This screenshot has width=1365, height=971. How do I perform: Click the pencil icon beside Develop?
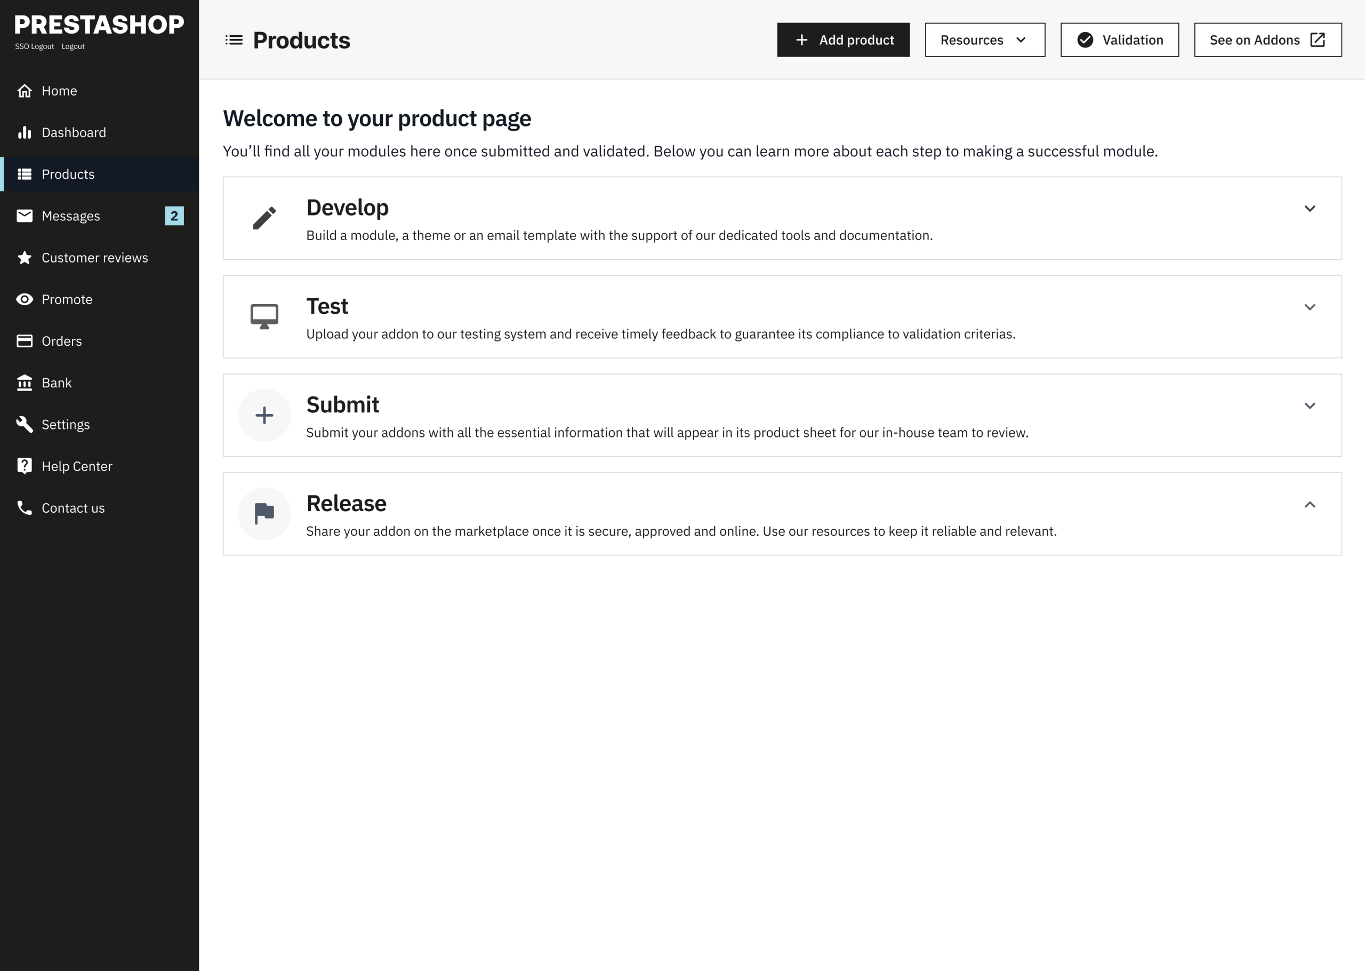tap(264, 218)
